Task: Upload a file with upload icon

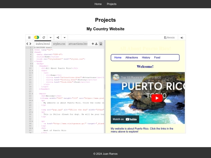Action: (97, 44)
